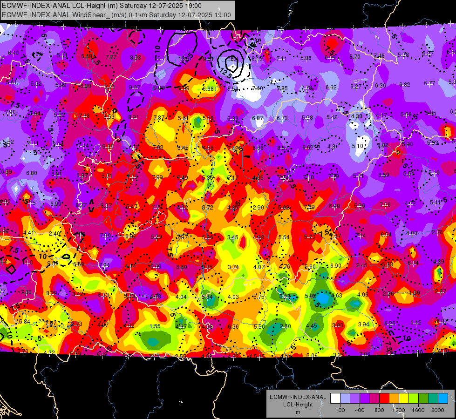Click the wind shear value 1.55
Viewport: 456px width, 419px height.
coord(155,326)
